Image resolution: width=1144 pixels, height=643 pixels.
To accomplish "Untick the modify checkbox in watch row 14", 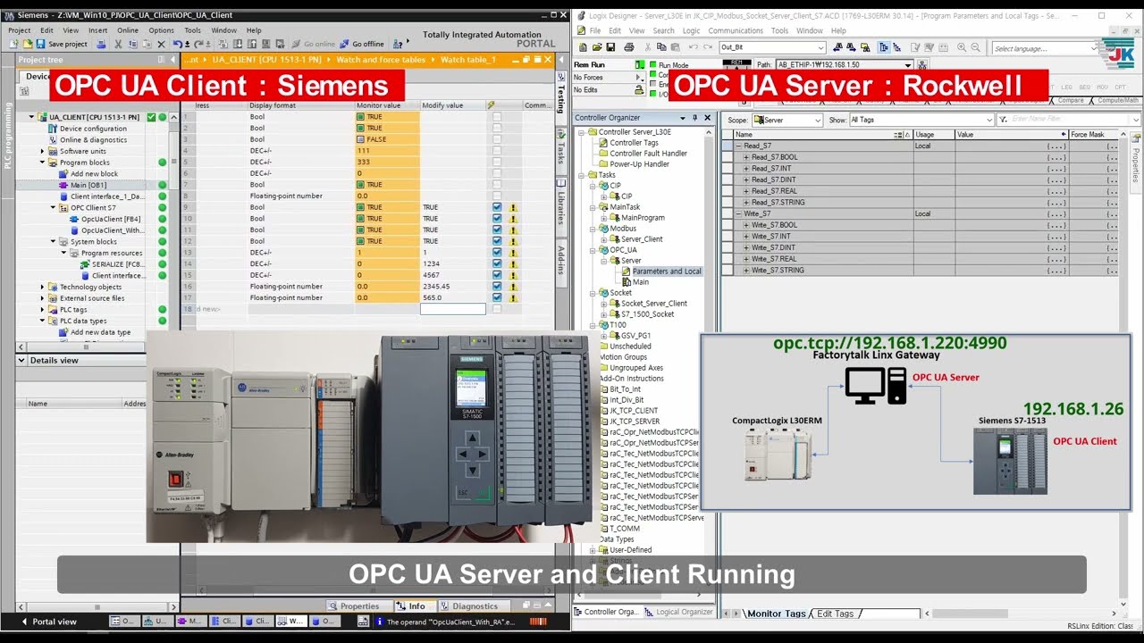I will (497, 263).
